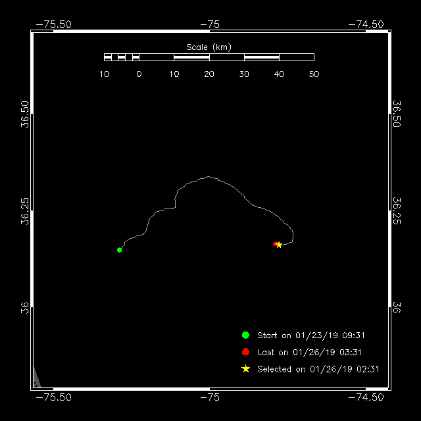Click the northernmost peak of the track line

point(209,177)
